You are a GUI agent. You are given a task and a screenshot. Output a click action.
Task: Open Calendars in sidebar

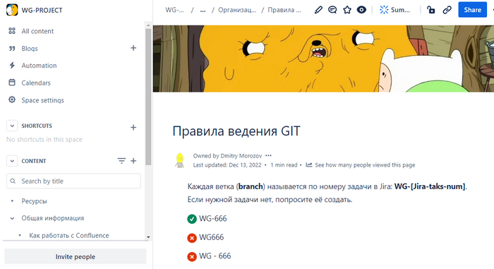point(36,83)
